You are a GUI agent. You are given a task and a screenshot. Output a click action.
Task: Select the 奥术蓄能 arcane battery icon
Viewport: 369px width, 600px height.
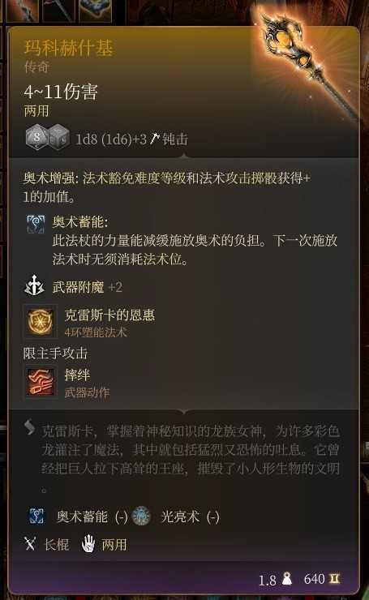36,224
